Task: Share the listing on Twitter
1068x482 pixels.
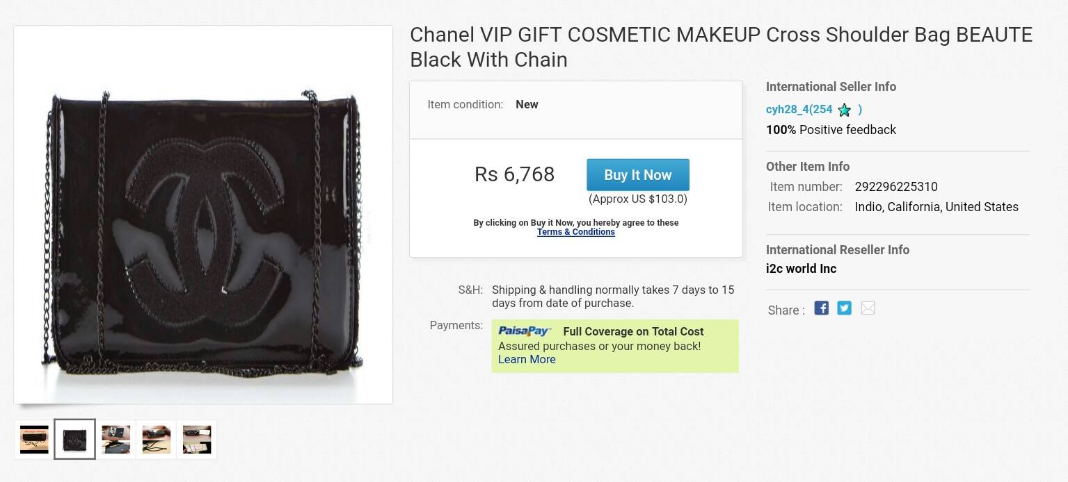Action: [844, 308]
